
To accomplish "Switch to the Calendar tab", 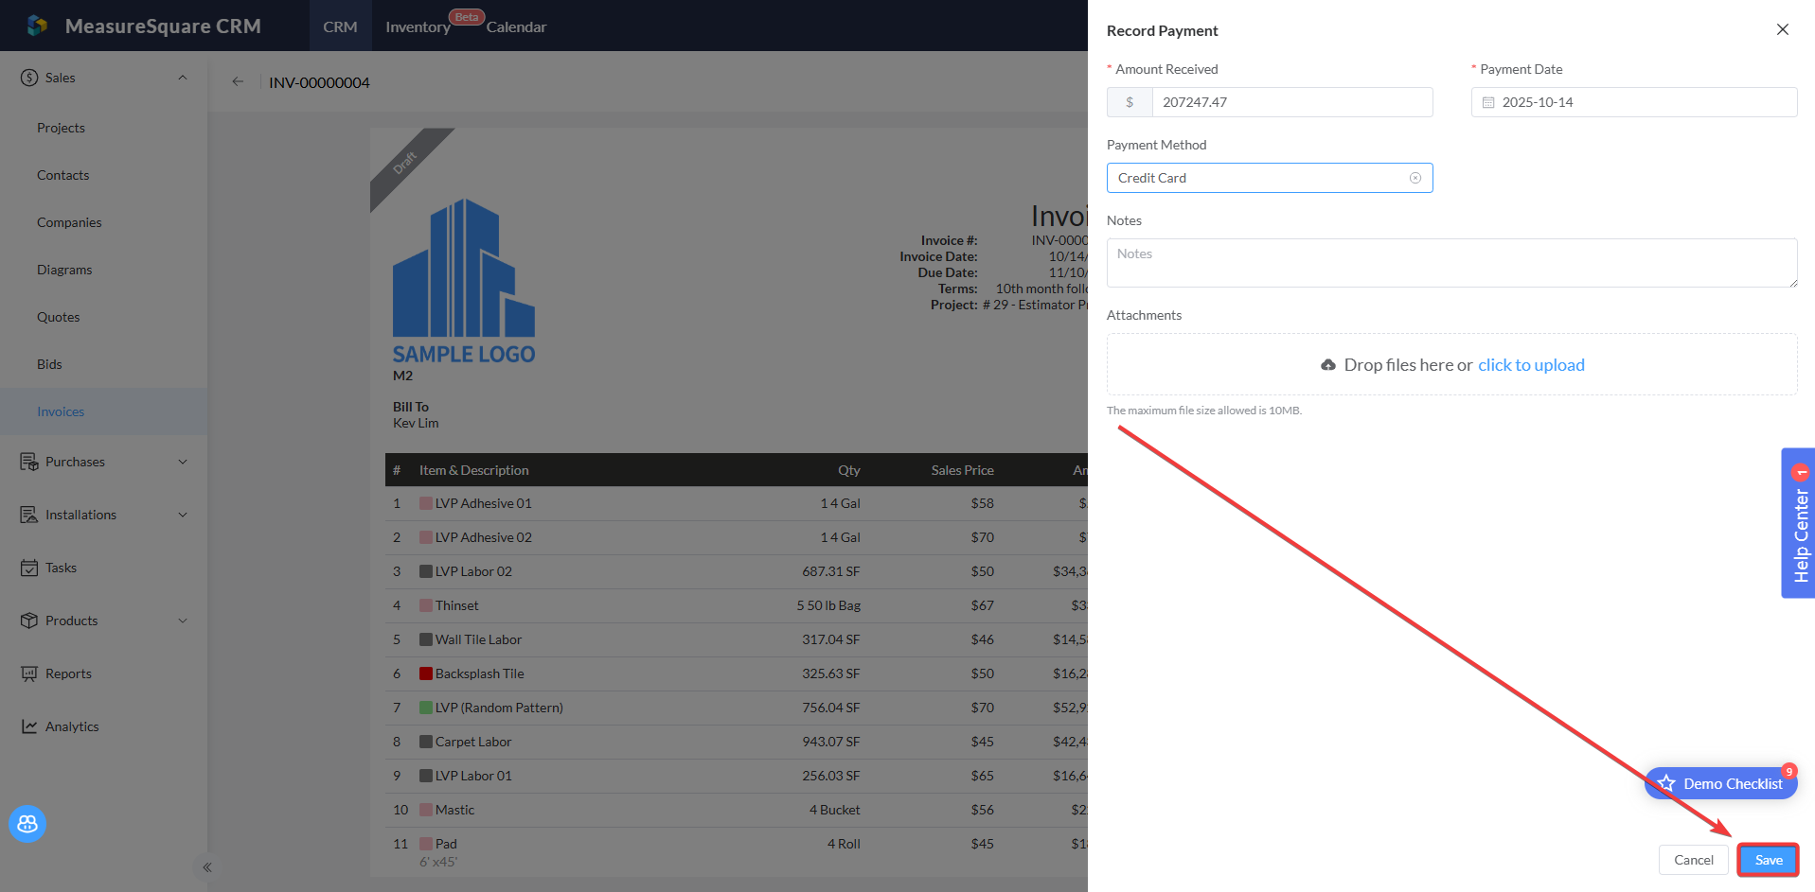I will click(516, 26).
